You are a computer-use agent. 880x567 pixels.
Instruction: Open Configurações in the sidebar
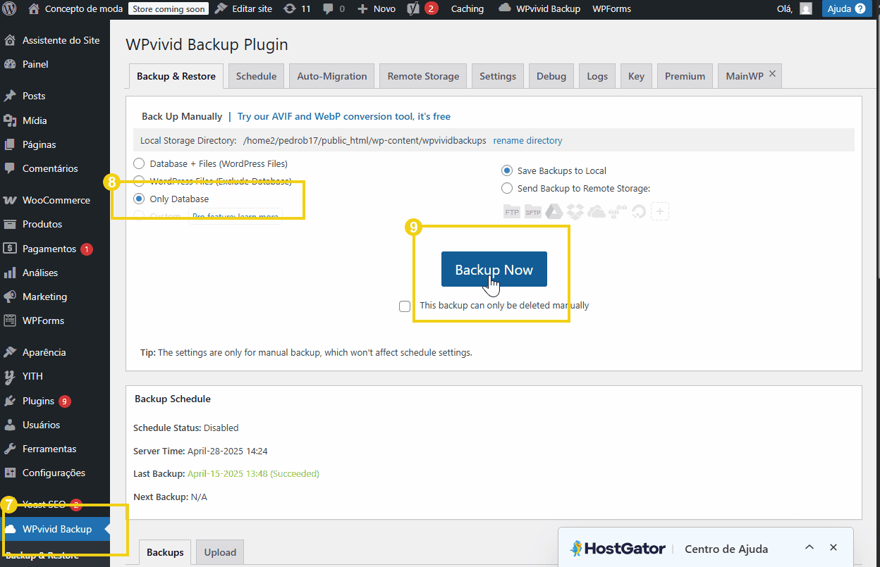tap(55, 473)
